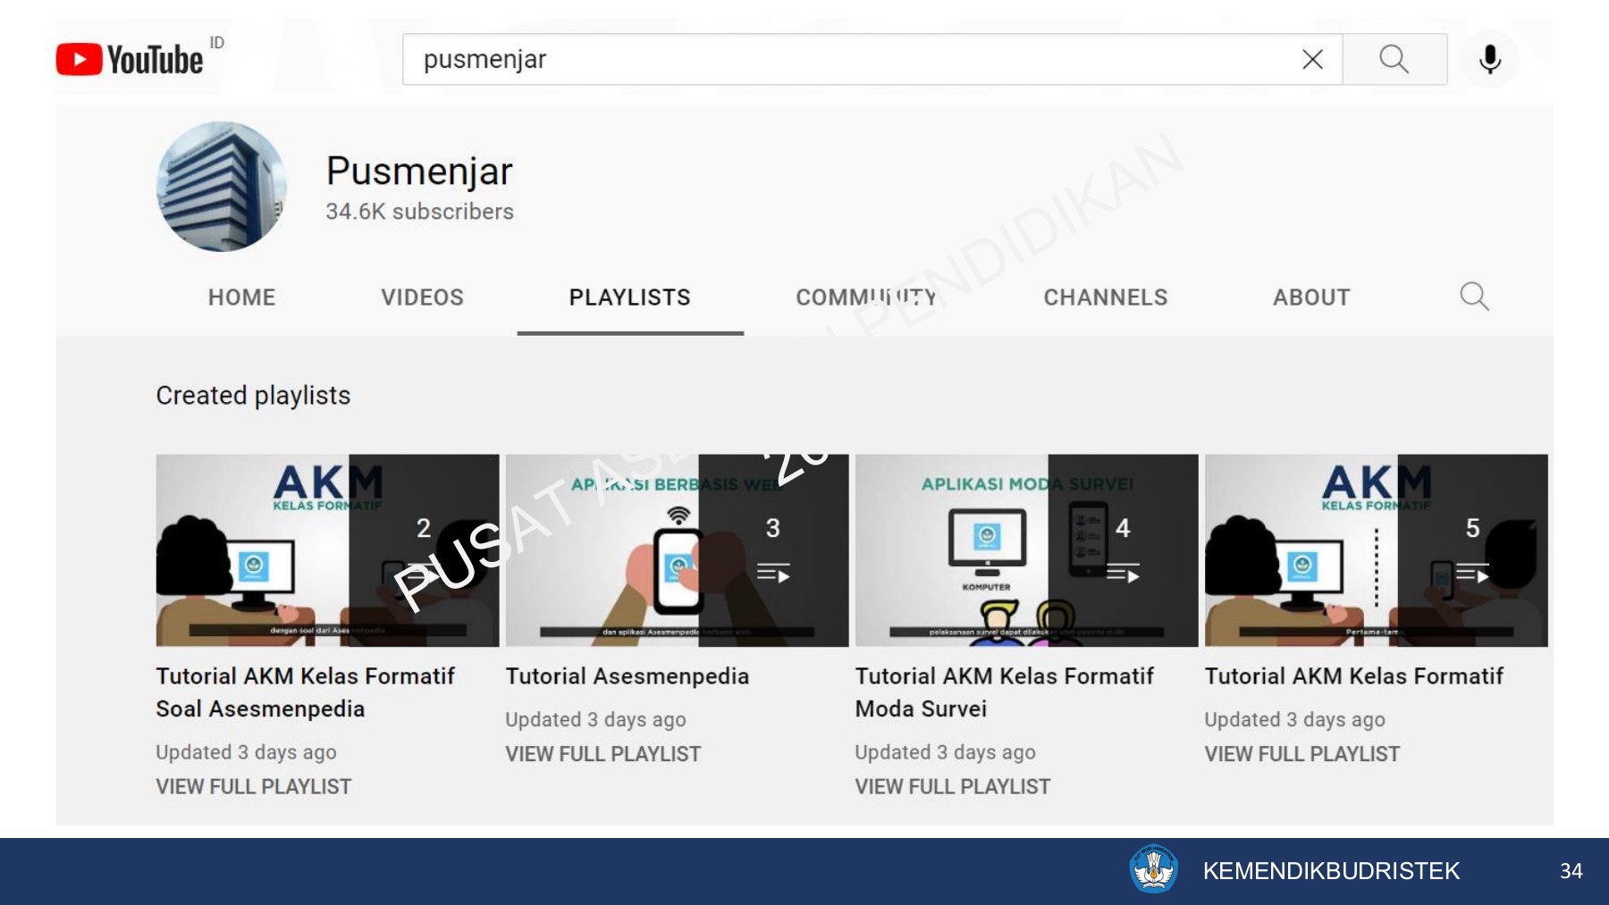Search within the channel
Viewport: 1609px width, 905px height.
[1474, 297]
